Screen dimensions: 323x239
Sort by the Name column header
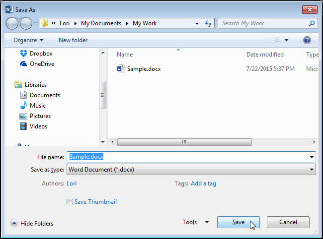125,55
